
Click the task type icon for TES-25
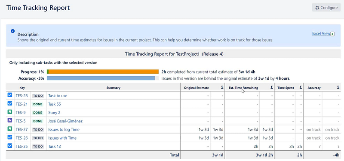click(10, 146)
